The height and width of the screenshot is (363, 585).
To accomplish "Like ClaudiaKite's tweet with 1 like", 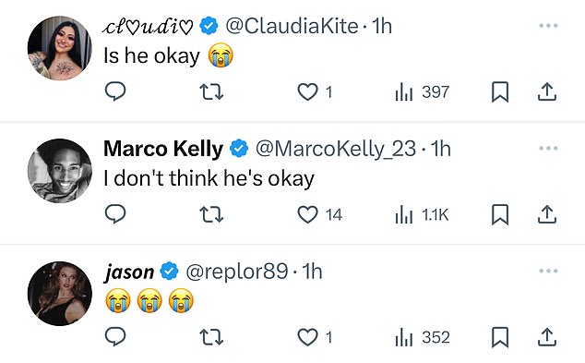I will click(x=315, y=91).
